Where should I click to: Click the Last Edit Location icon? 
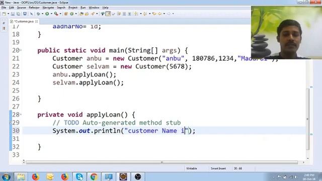coord(154,14)
